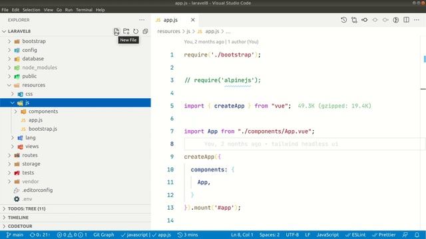Refresh the Explorer file tree
Image resolution: width=426 pixels, height=239 pixels.
tap(136, 31)
